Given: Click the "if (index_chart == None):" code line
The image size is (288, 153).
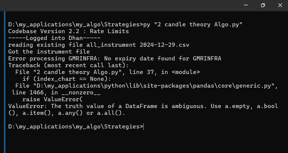Looking at the screenshot, I should point(67,79).
